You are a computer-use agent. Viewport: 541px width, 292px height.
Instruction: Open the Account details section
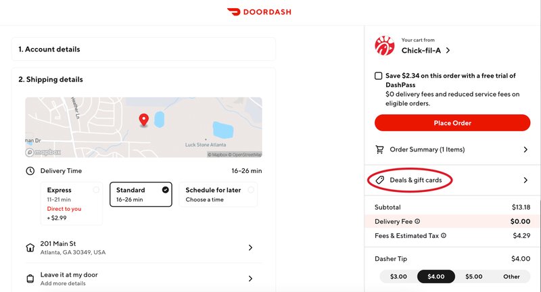(143, 49)
